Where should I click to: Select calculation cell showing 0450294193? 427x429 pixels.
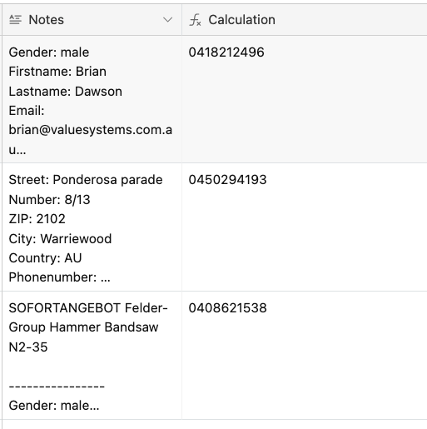click(305, 227)
